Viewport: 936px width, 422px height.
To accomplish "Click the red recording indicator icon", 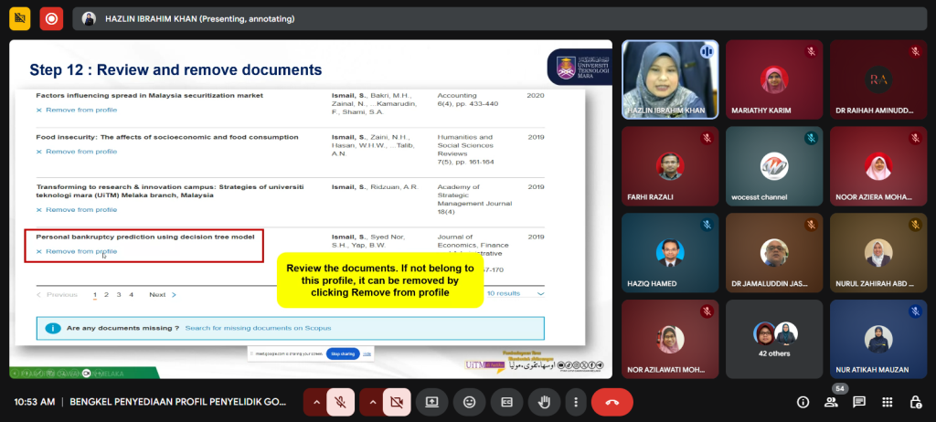I will 51,17.
